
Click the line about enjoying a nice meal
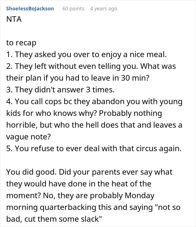87,55
